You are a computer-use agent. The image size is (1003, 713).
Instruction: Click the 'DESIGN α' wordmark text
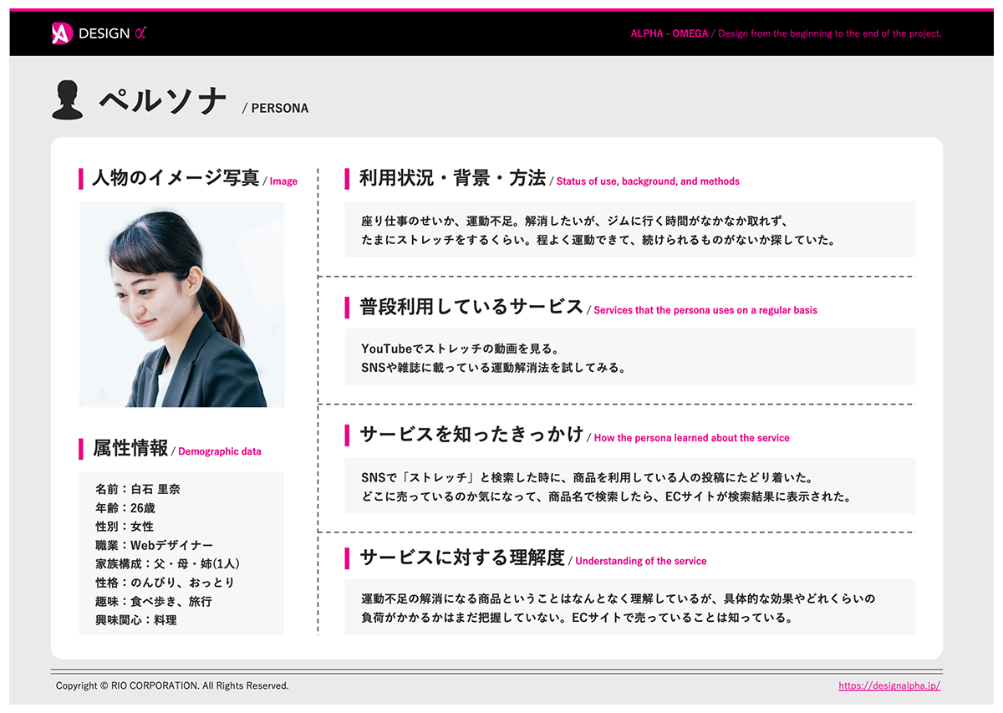tap(113, 33)
